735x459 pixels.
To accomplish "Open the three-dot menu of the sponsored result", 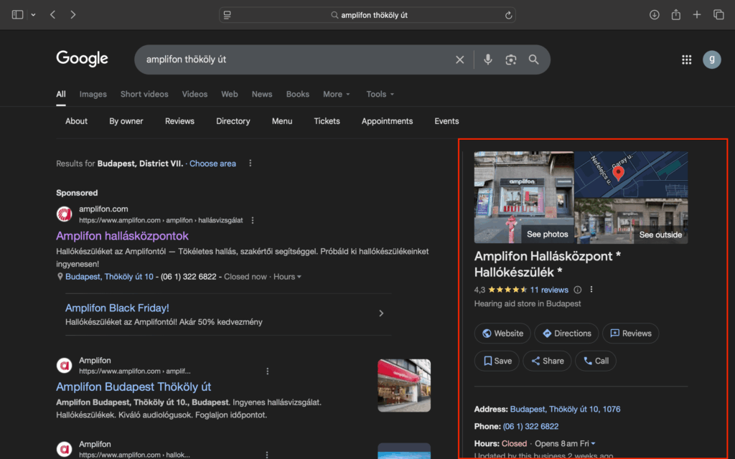I will 253,220.
